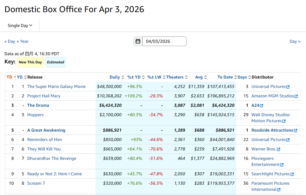Open external link icon for Moviegoers Entertainment
The image size is (306, 195).
tap(282, 165)
